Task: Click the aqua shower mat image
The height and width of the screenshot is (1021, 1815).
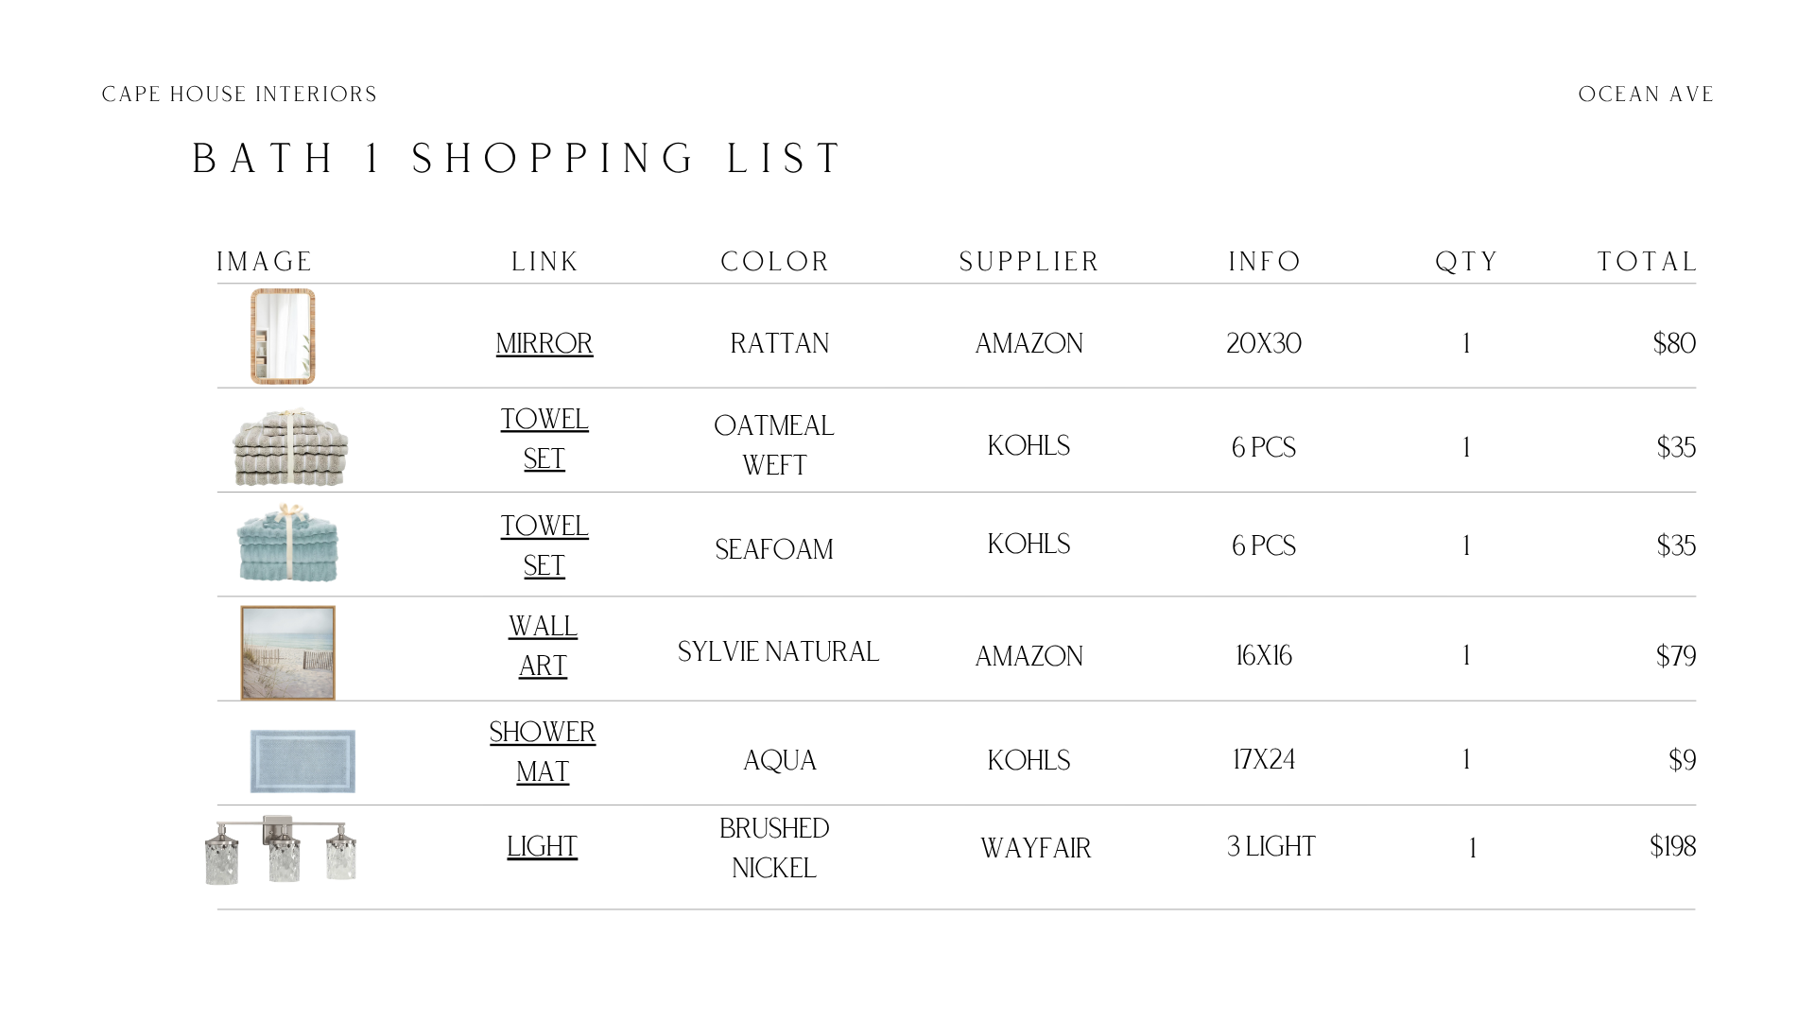Action: 302,761
